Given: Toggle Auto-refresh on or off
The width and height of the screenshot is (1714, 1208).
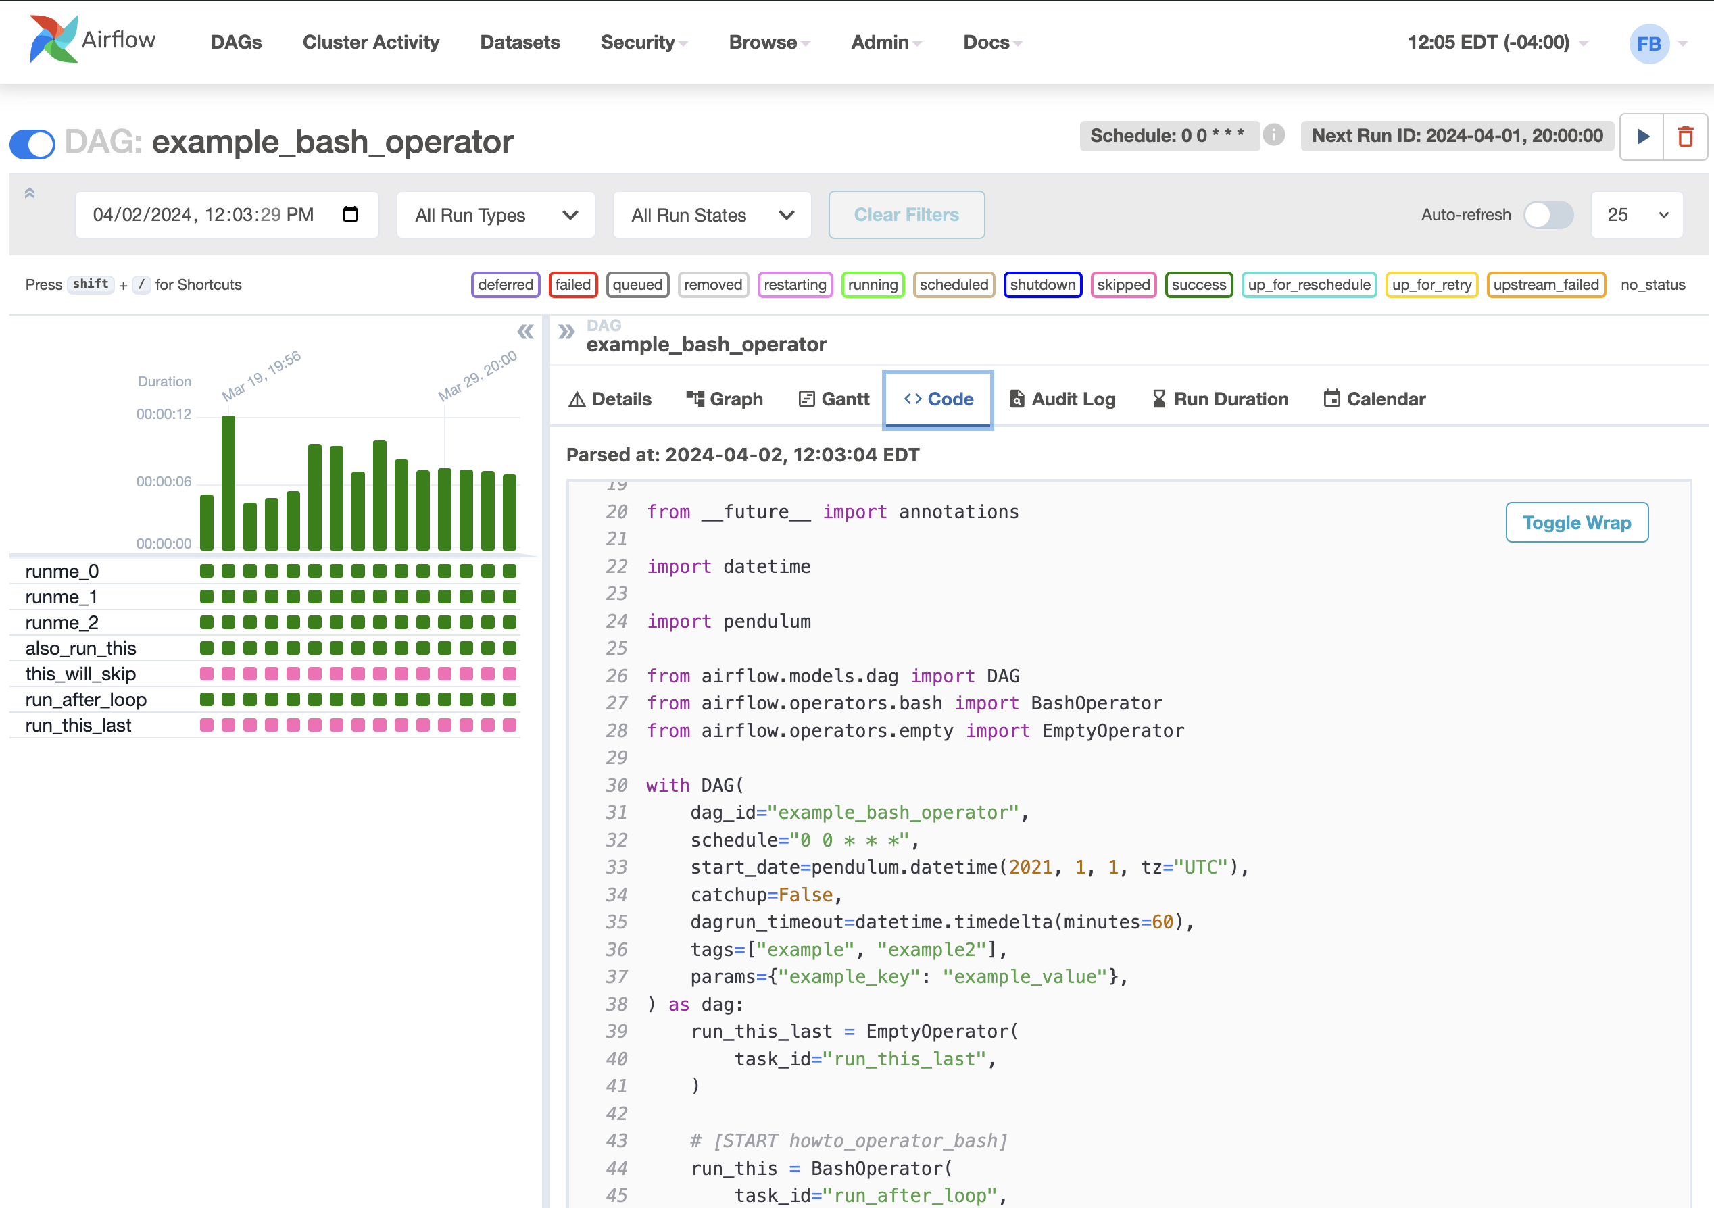Looking at the screenshot, I should pyautogui.click(x=1549, y=213).
